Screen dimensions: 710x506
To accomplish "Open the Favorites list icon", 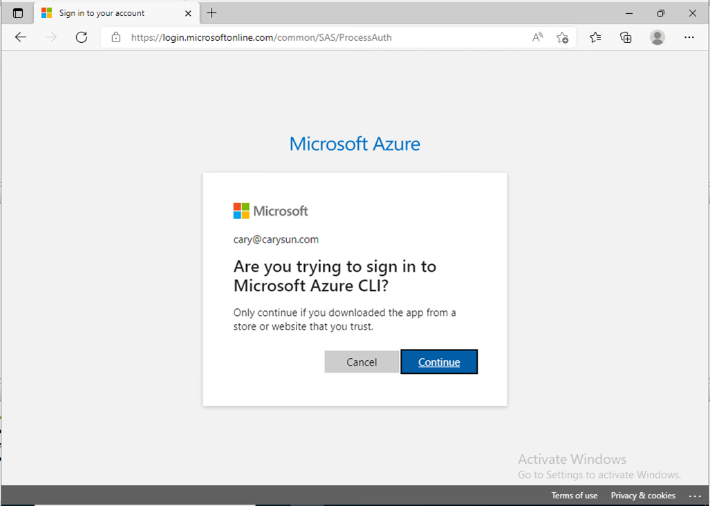I will click(x=595, y=37).
